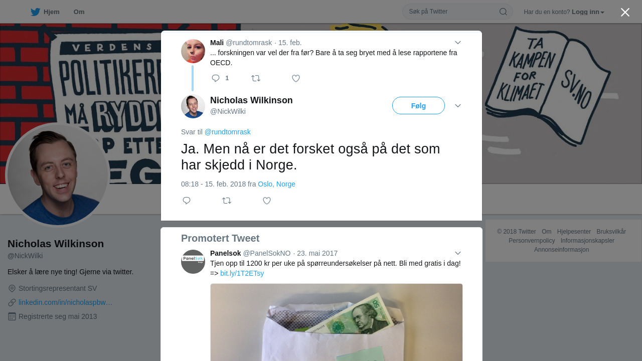Open the options chevron on Panelsok tweet
The image size is (642, 361).
458,253
